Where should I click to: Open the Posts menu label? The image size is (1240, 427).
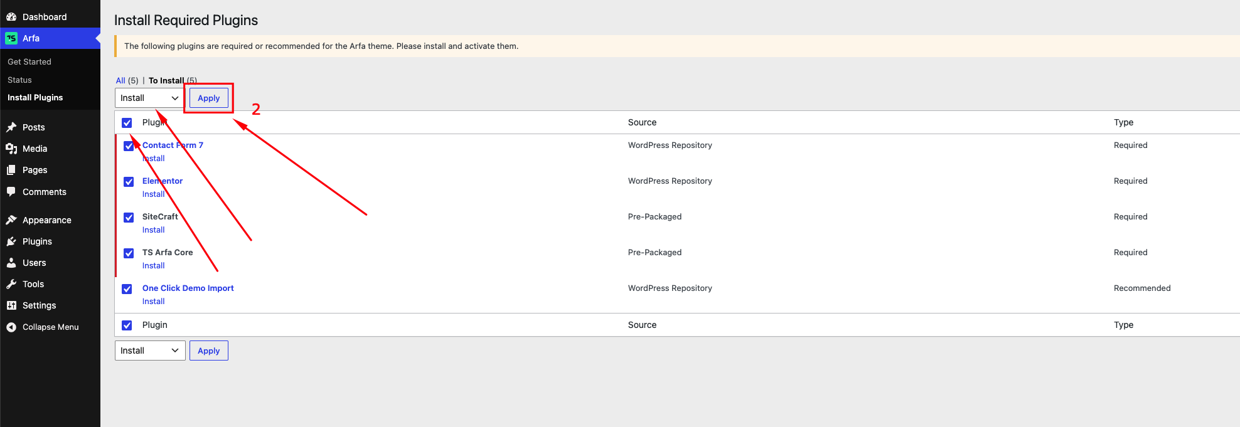click(x=34, y=127)
